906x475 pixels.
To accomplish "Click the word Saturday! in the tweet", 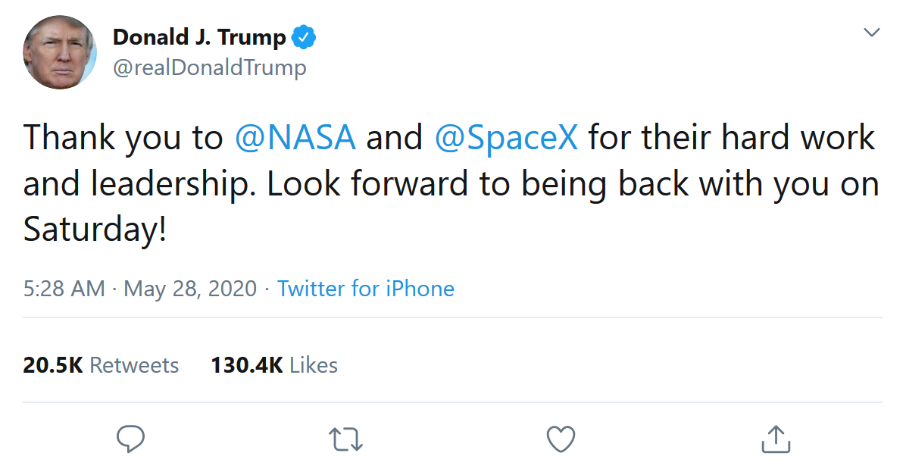I will pos(95,230).
